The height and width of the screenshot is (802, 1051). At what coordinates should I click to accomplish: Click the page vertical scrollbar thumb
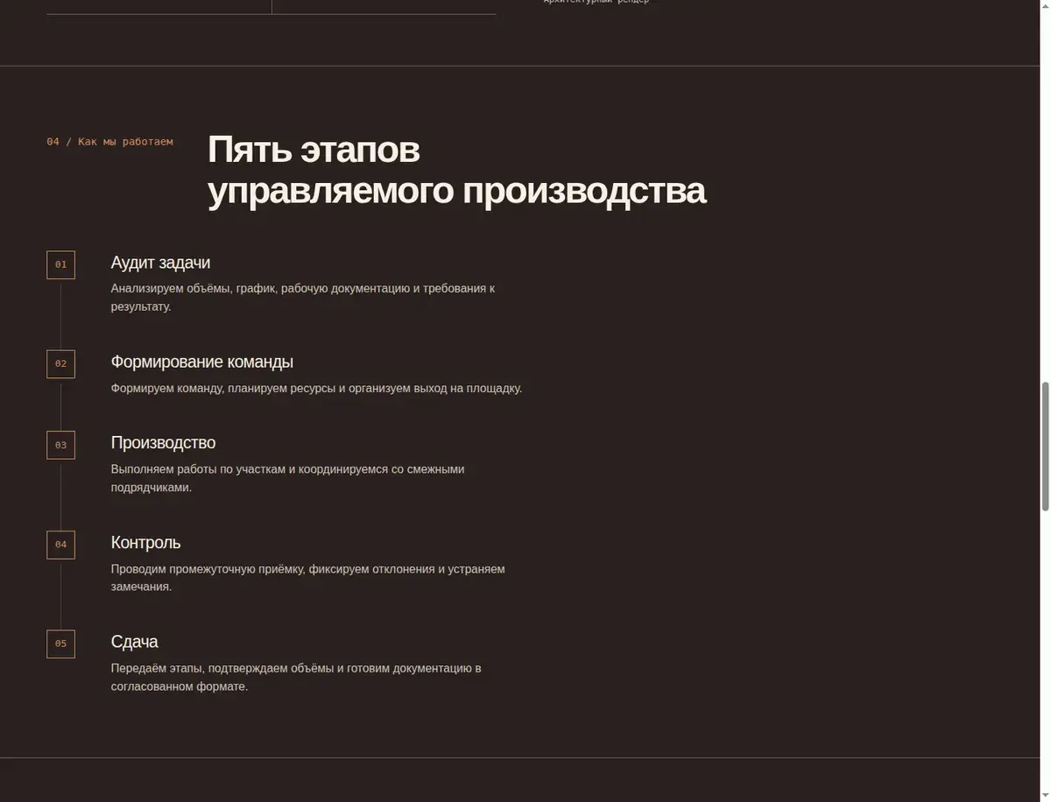[1045, 447]
